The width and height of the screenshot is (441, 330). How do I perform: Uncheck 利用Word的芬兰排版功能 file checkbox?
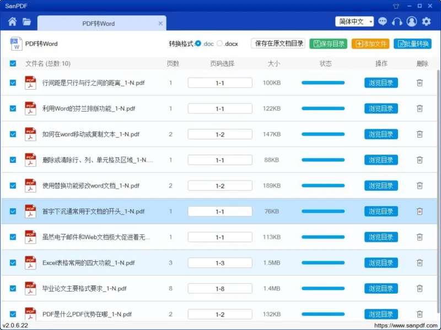pos(13,108)
